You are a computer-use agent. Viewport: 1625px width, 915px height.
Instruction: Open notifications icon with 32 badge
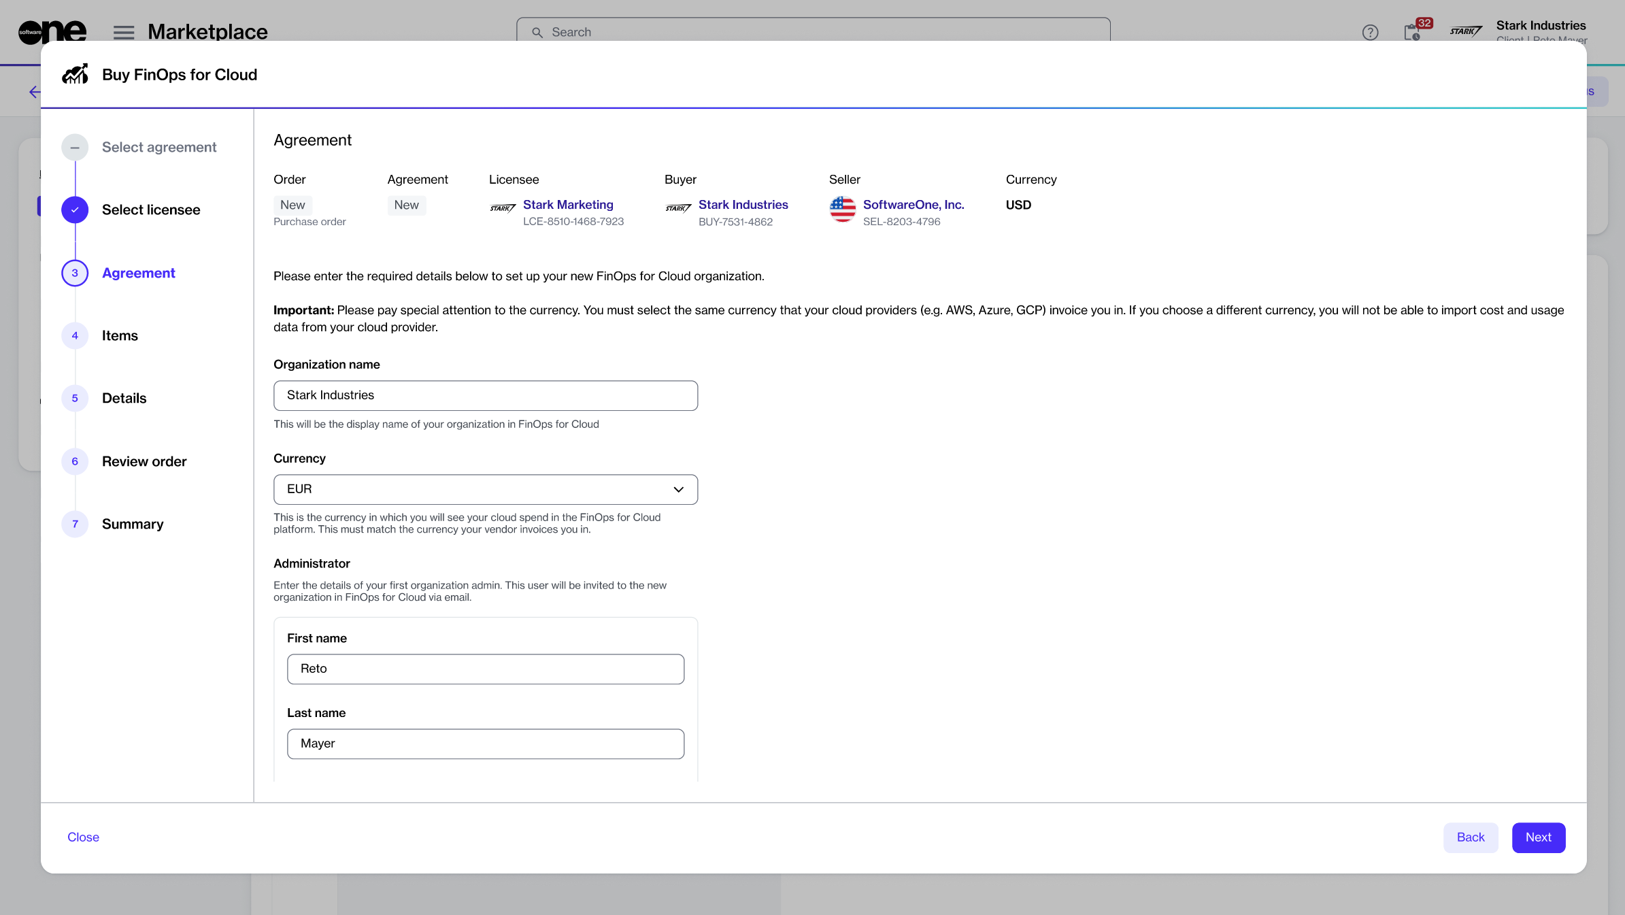tap(1413, 32)
